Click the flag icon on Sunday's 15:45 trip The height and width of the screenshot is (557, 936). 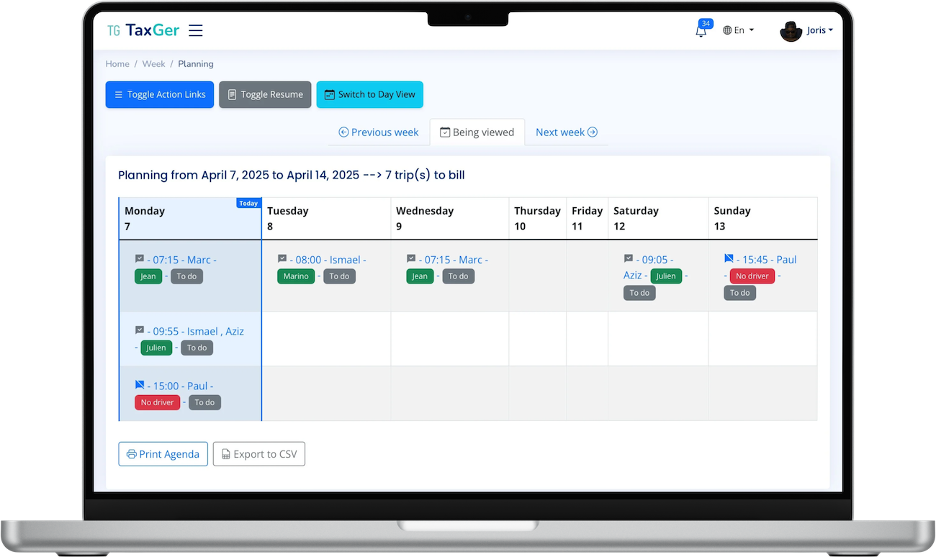point(729,259)
